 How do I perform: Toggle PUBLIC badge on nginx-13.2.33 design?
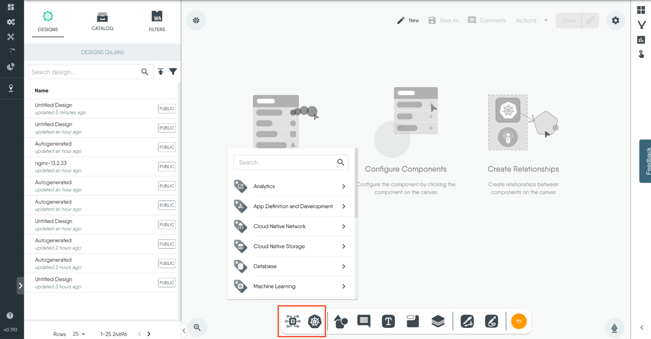167,167
